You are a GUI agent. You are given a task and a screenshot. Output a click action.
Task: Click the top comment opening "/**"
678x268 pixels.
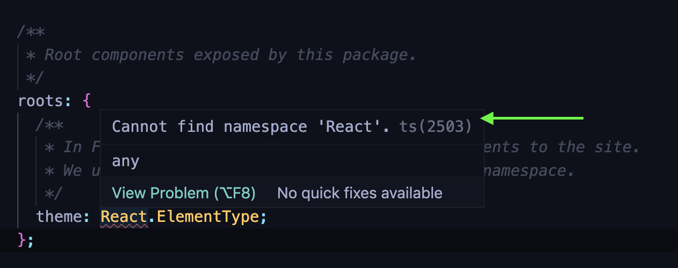(x=31, y=32)
